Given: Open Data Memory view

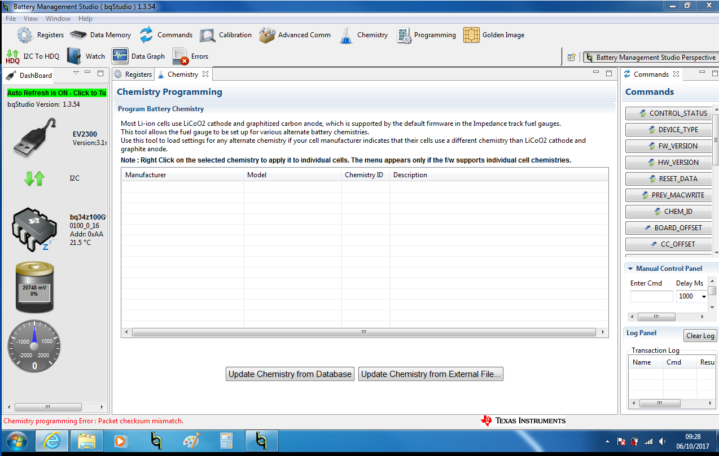Looking at the screenshot, I should pos(100,35).
